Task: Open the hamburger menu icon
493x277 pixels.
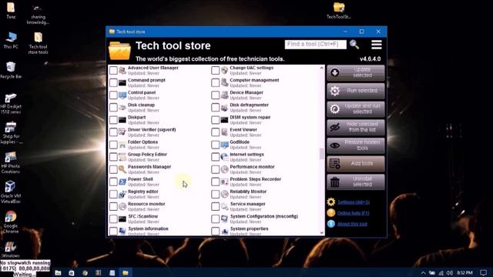Action: (x=377, y=45)
